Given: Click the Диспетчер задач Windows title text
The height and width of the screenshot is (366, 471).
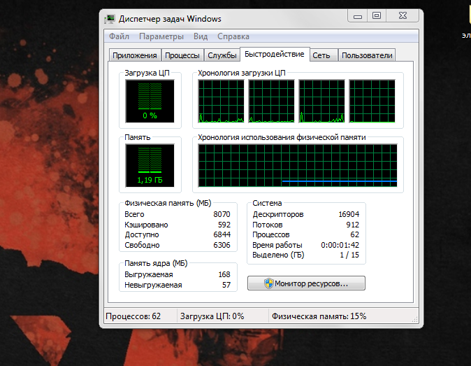Looking at the screenshot, I should [170, 19].
